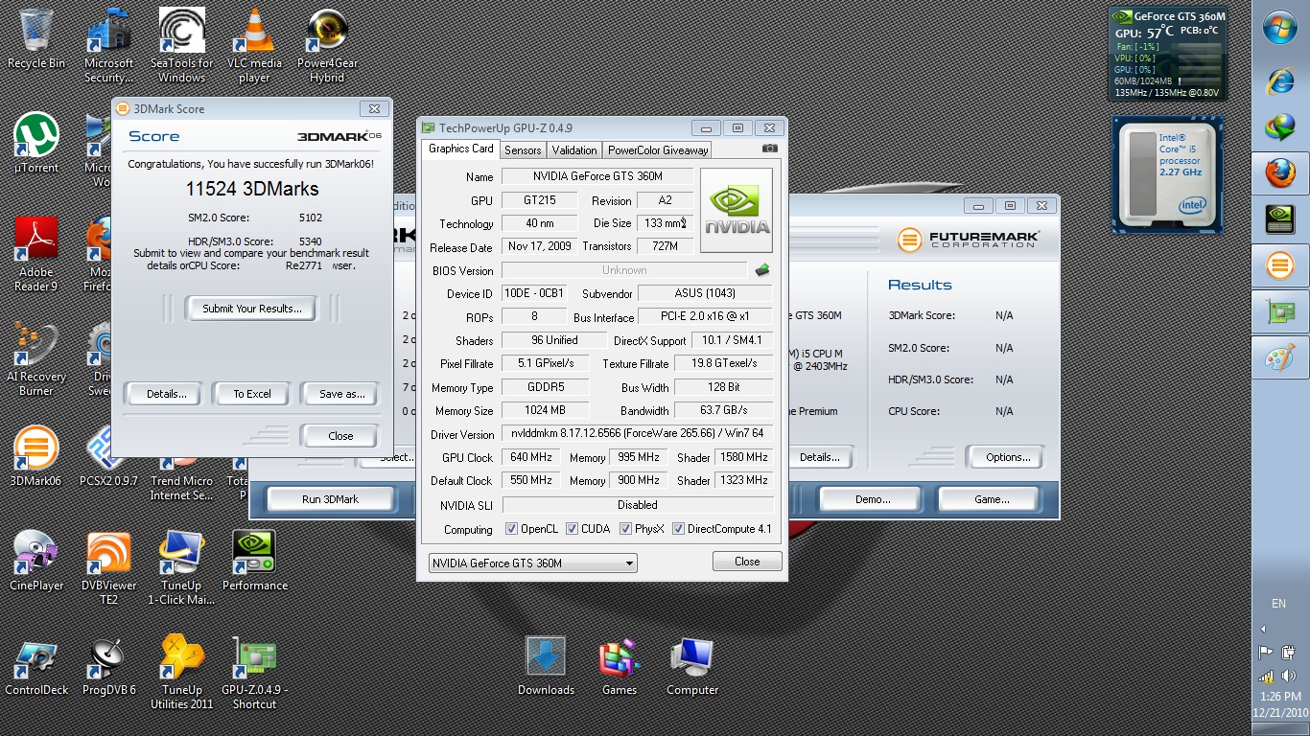Click the GeForce GTS 360M temperature gadget
This screenshot has width=1310, height=736.
click(1168, 52)
